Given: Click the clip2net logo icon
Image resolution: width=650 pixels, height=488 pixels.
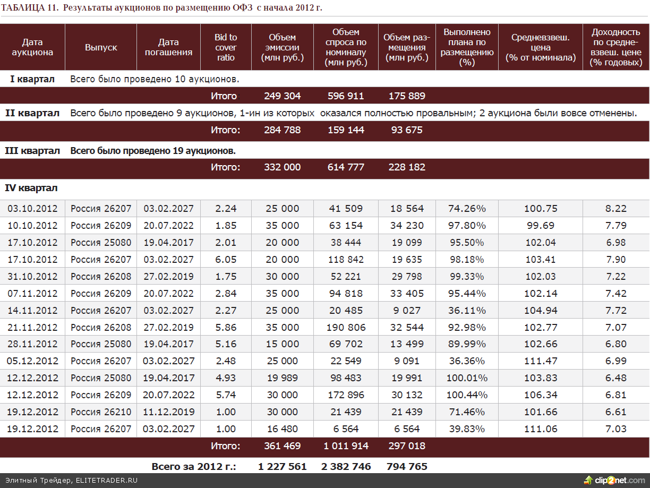Looking at the screenshot, I should point(588,480).
